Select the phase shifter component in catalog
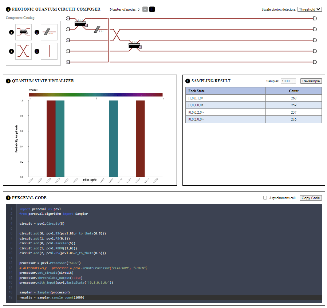This screenshot has width=327, height=308. coord(49,32)
